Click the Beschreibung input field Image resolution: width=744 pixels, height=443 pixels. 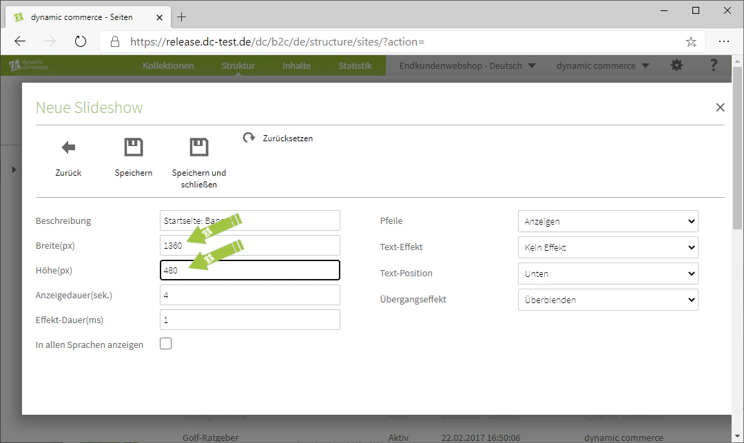(250, 220)
